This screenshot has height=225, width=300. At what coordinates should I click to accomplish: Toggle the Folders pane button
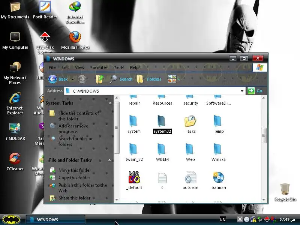149,79
